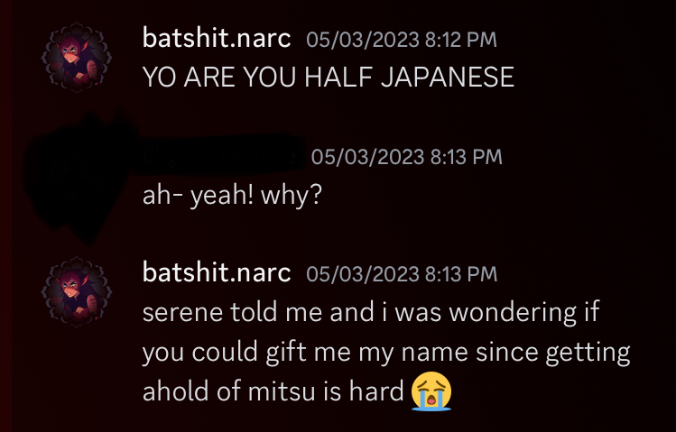The height and width of the screenshot is (432, 676).
Task: Click the word 'JAPANESE' in the first message
Action: point(448,77)
